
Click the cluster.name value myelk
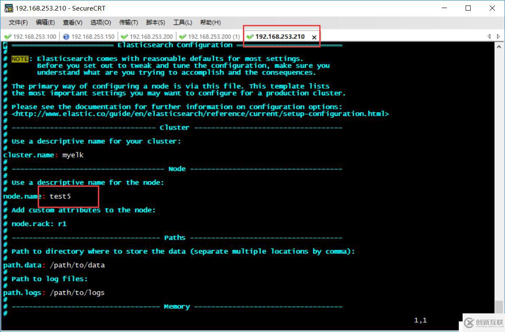73,155
